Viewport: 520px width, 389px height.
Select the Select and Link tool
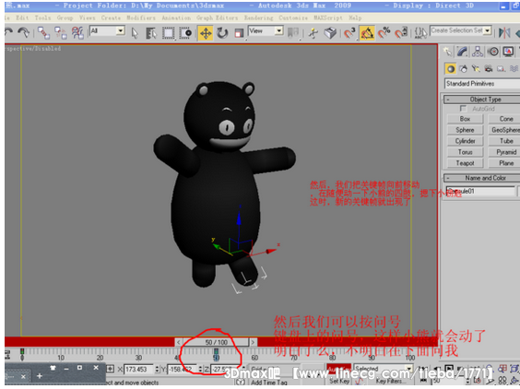pos(43,33)
